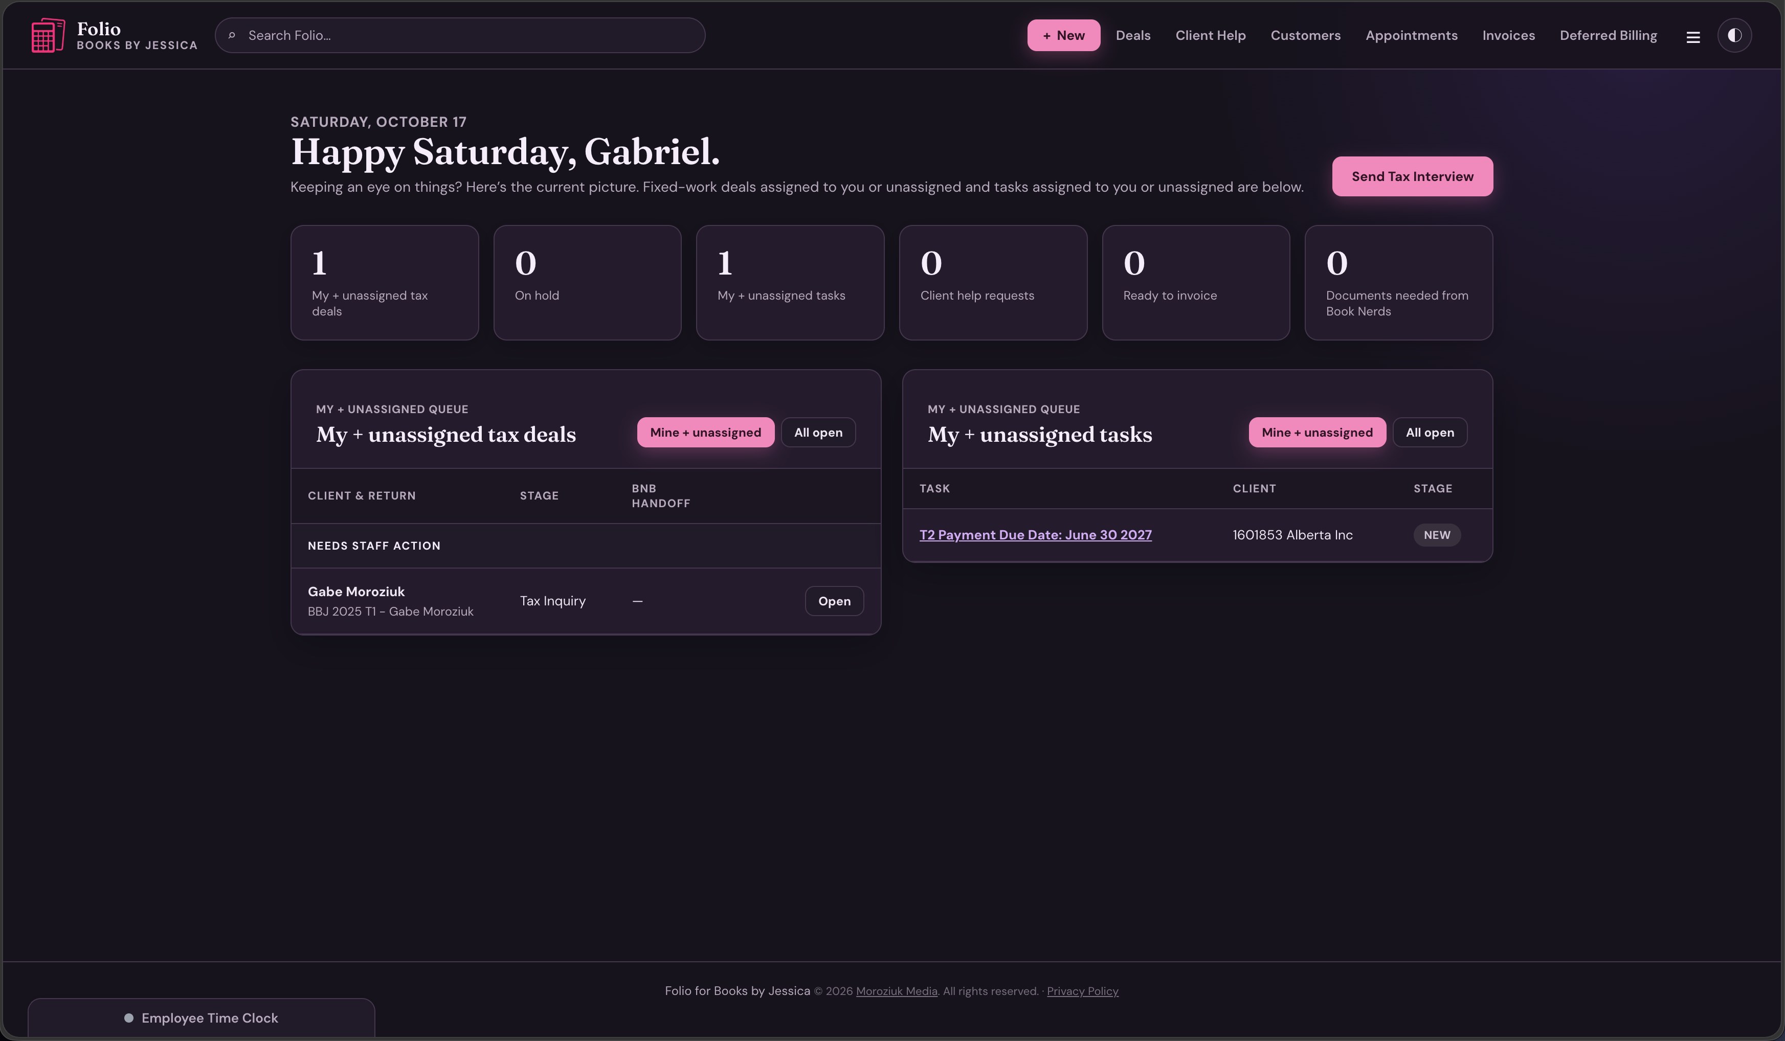This screenshot has width=1785, height=1041.
Task: Open Documents needed from Book Nerds card
Action: 1398,283
